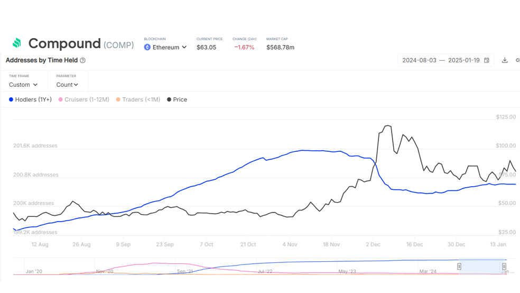Click May '23 in the navigator
Viewport: 520px width, 293px height.
tap(347, 271)
